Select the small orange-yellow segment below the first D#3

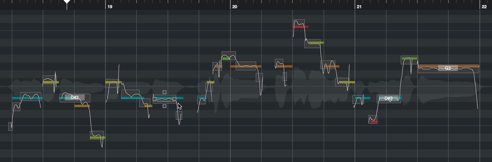pyautogui.click(x=82, y=106)
